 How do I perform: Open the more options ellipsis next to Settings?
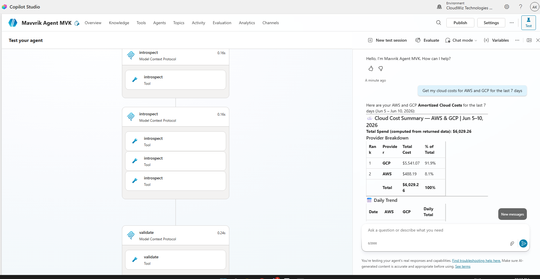click(x=512, y=23)
